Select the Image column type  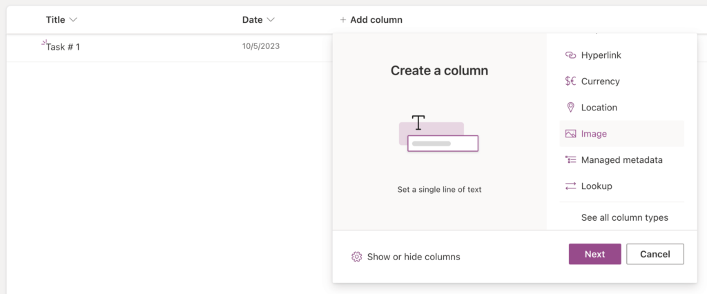click(622, 133)
